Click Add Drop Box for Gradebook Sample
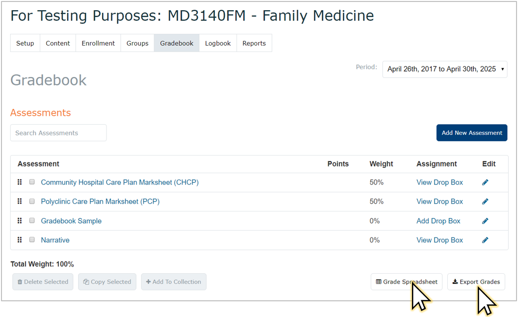This screenshot has width=518, height=317. coord(438,221)
